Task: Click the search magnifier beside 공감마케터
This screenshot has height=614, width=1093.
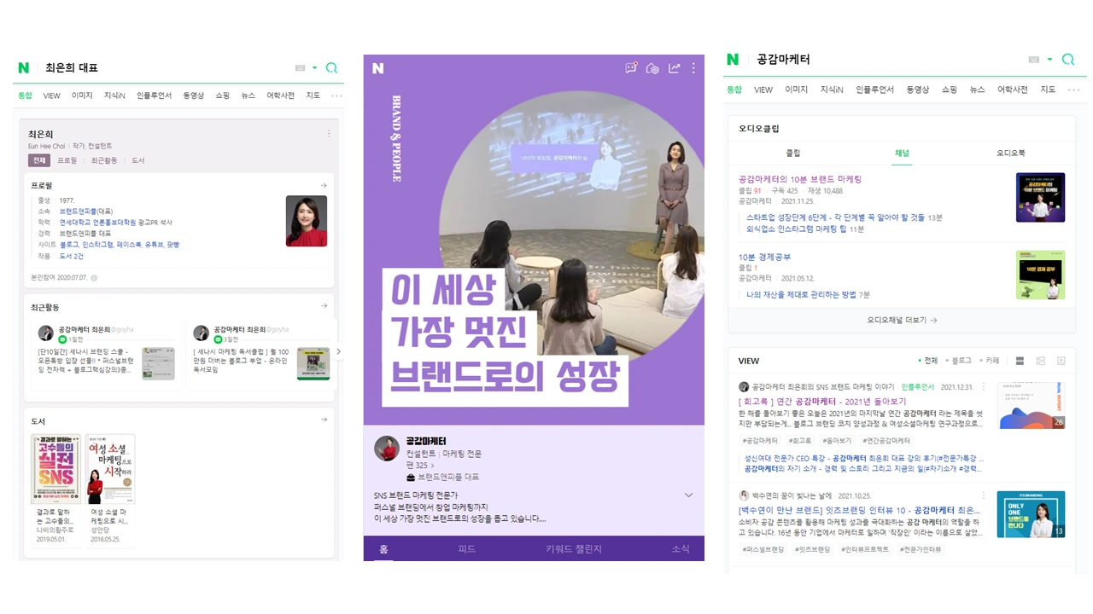Action: pos(1068,60)
